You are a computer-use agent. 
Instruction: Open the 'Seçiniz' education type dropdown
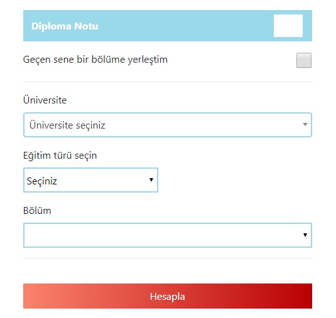(90, 180)
